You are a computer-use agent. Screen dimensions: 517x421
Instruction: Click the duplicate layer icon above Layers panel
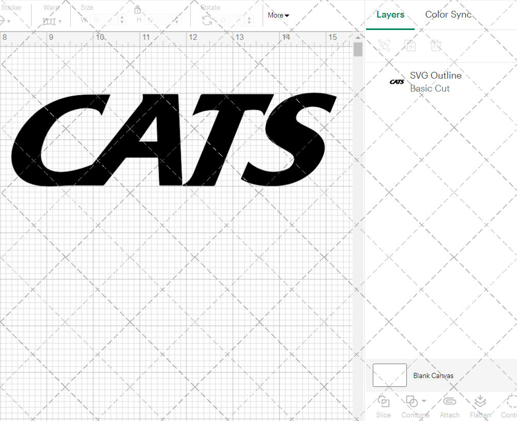pos(410,46)
